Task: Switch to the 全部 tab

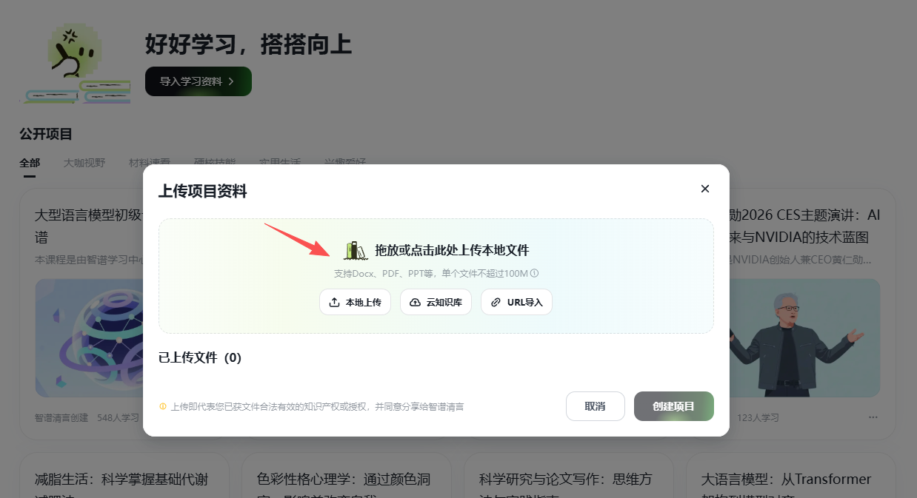Action: click(30, 163)
